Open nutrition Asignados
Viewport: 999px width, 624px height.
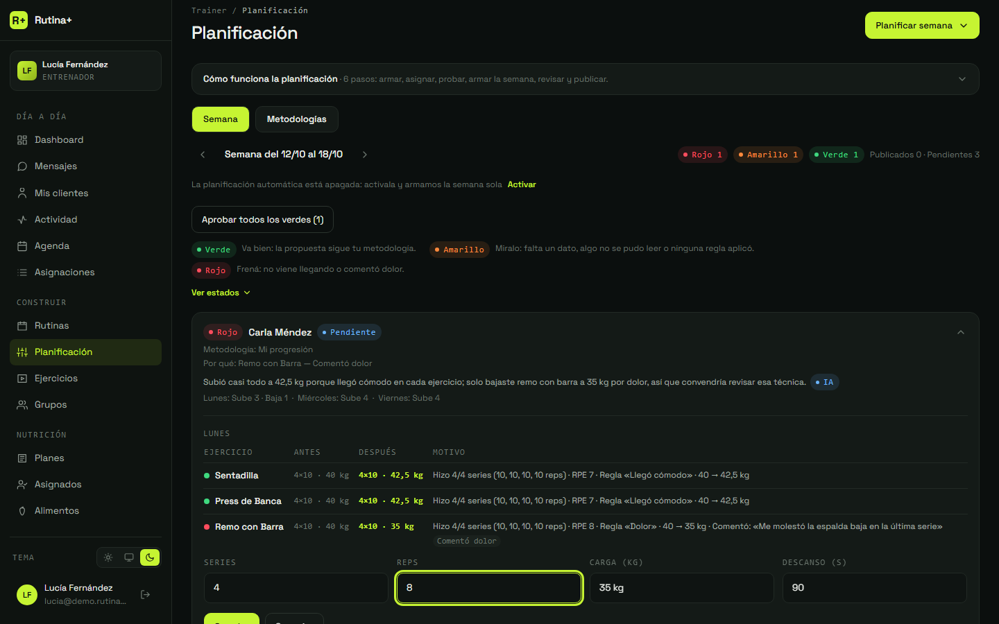[85, 485]
